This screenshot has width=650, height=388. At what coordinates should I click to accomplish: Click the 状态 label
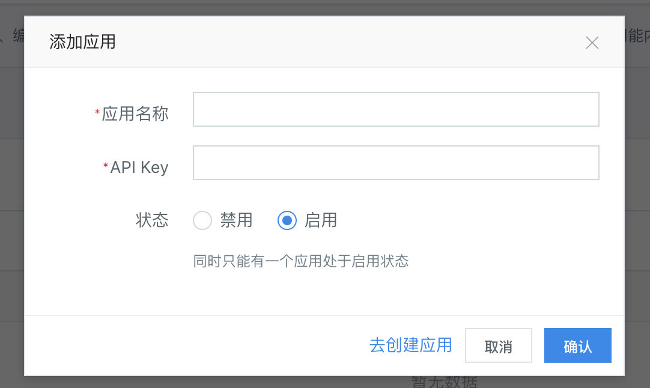[152, 220]
